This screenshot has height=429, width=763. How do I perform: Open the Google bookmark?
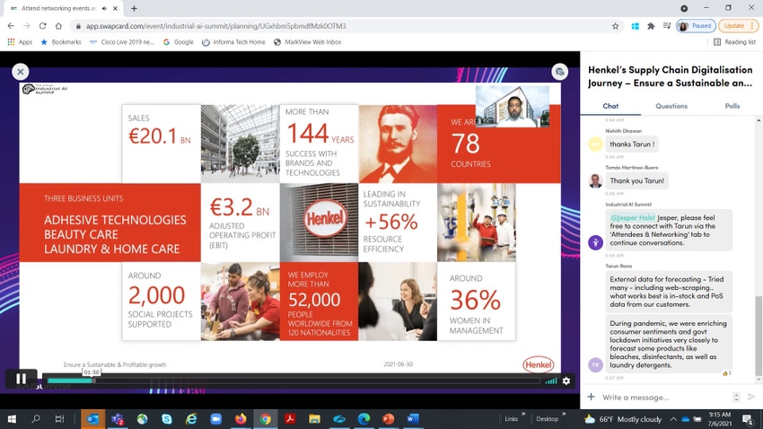[178, 42]
